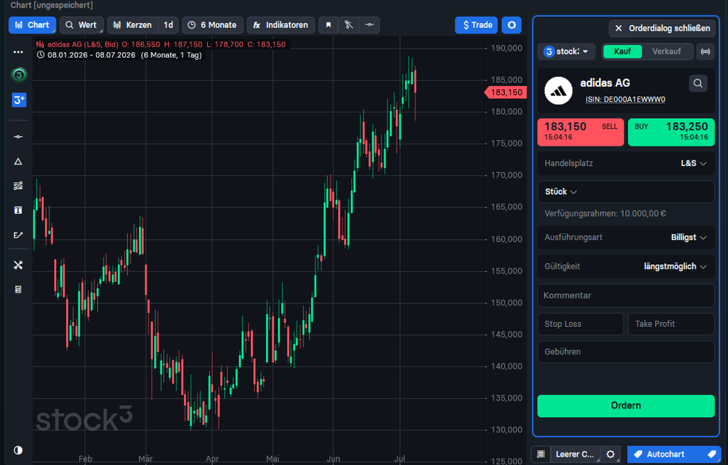Screen dimensions: 728x465
Task: Open the Indikatoren menu
Action: click(281, 25)
